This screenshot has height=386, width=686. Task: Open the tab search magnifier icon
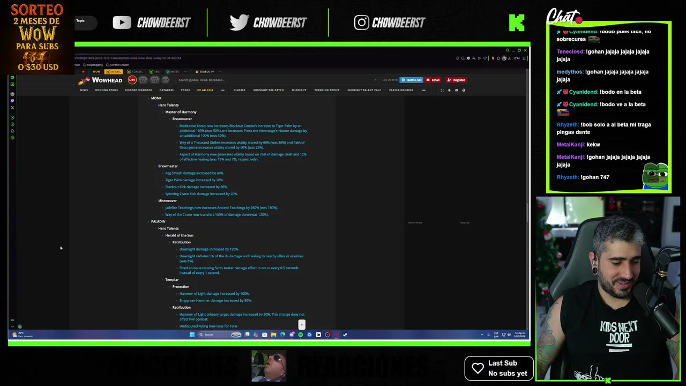tap(508, 50)
